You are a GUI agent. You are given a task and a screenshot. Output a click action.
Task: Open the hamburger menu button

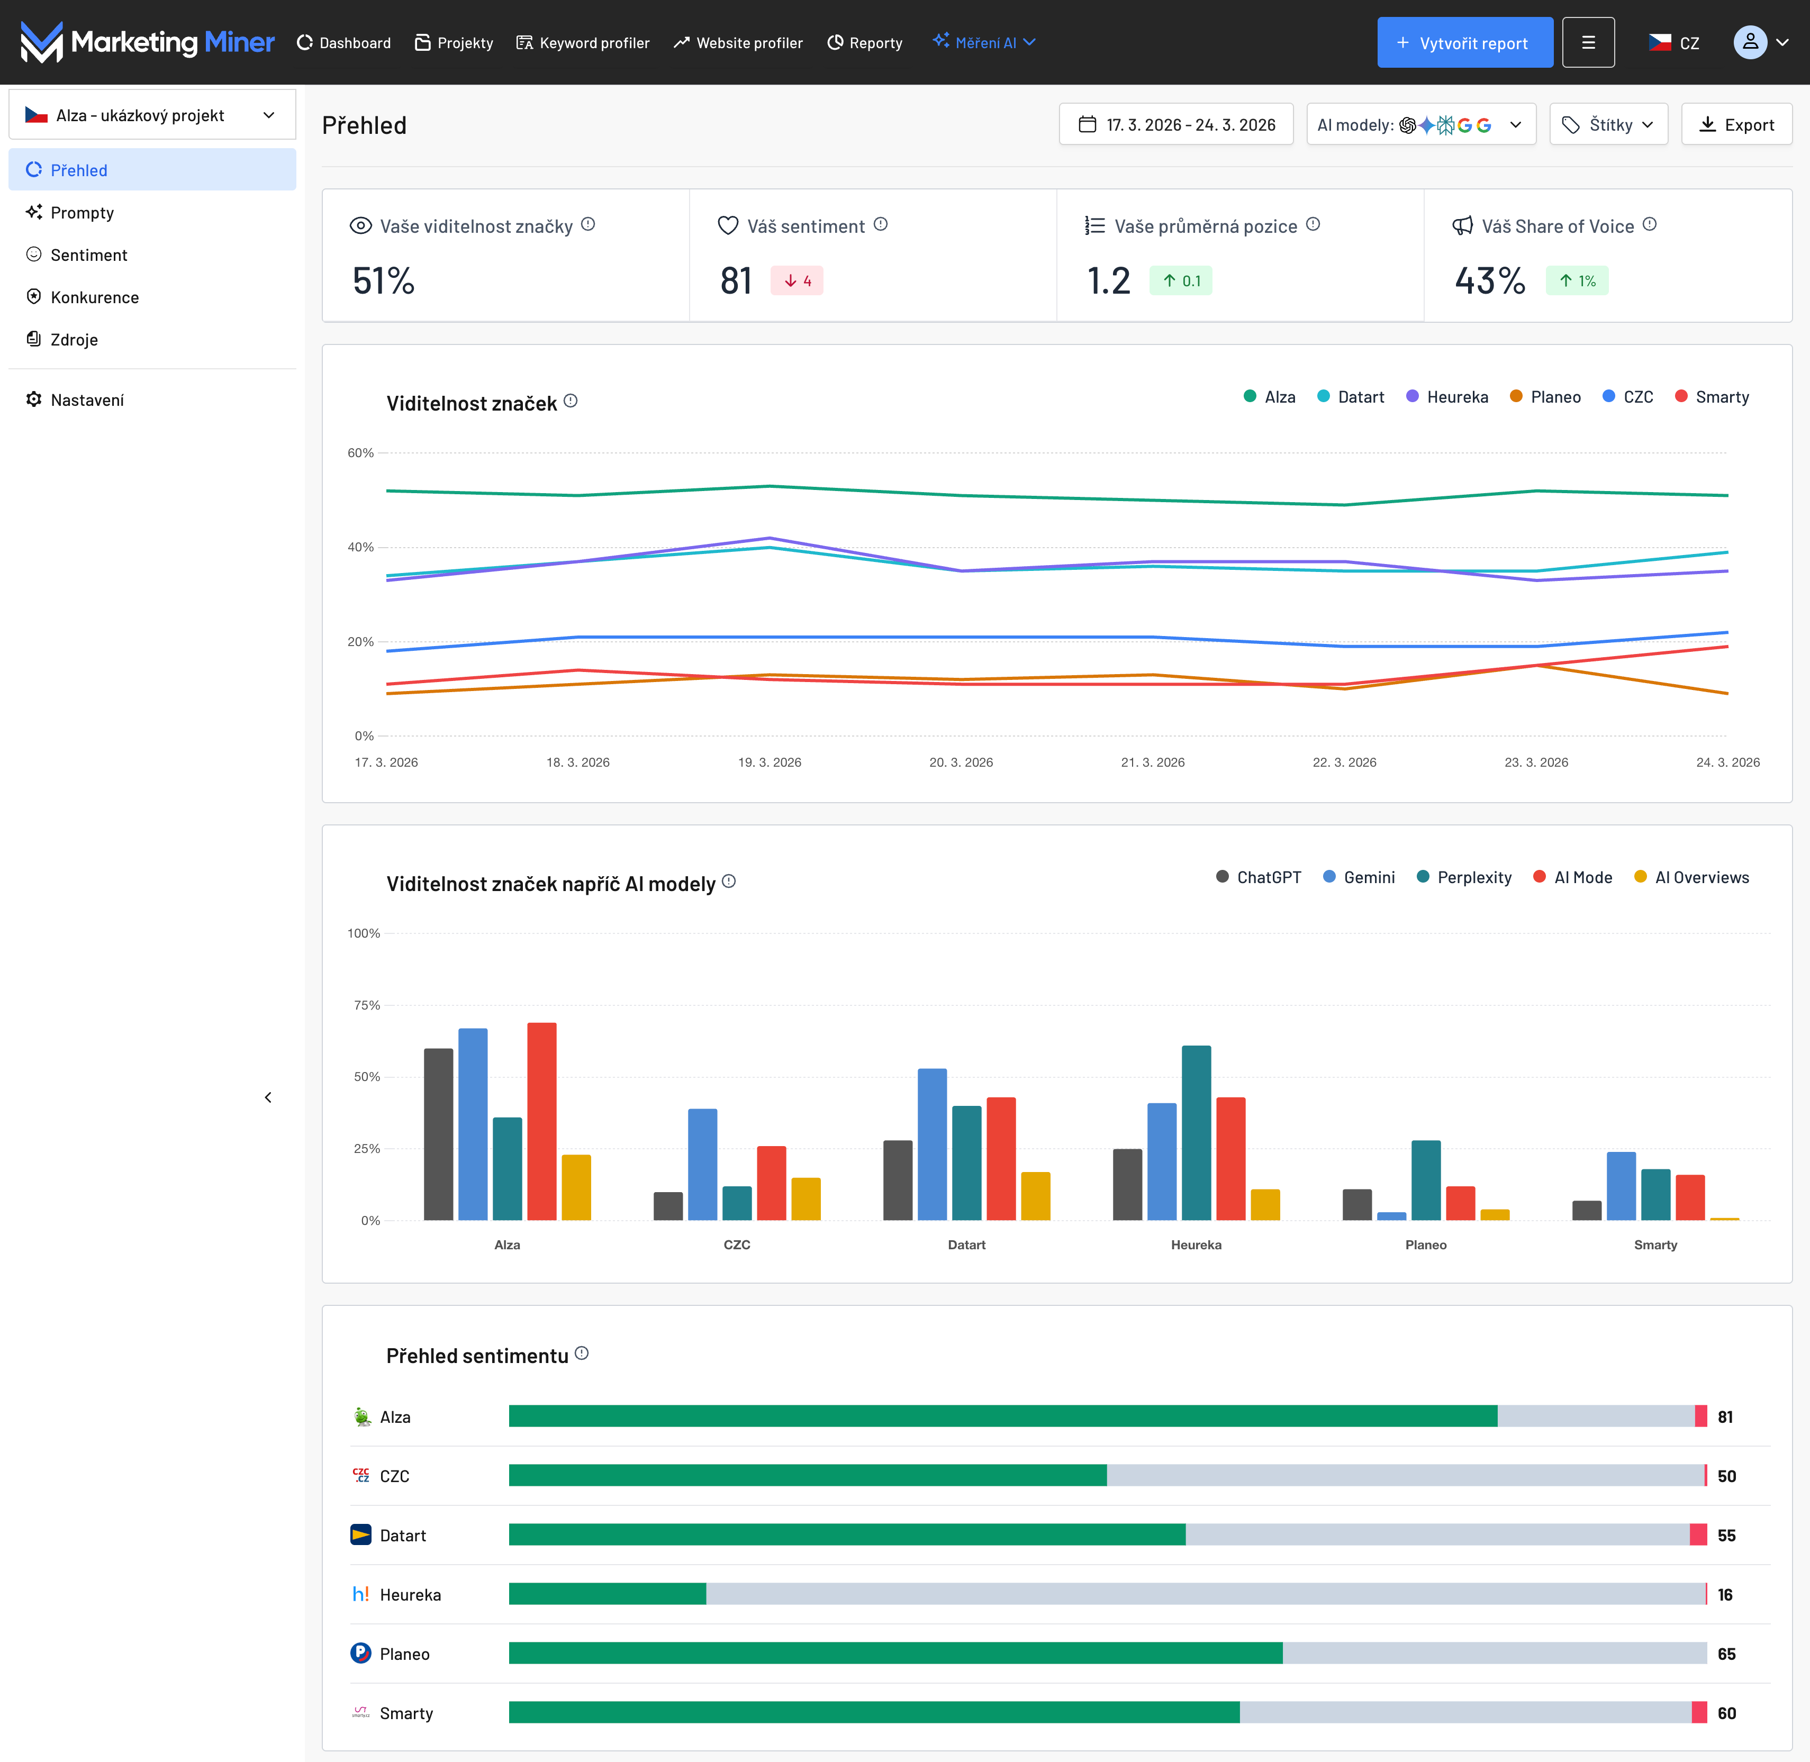pos(1588,42)
